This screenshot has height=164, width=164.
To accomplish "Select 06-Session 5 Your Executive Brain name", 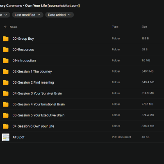I will (x=39, y=115).
